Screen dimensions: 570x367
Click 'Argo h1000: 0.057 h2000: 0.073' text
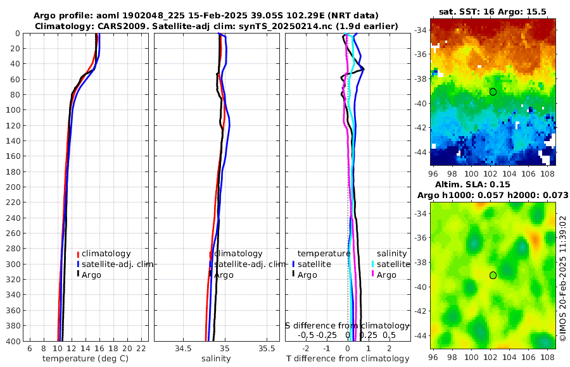tap(493, 195)
